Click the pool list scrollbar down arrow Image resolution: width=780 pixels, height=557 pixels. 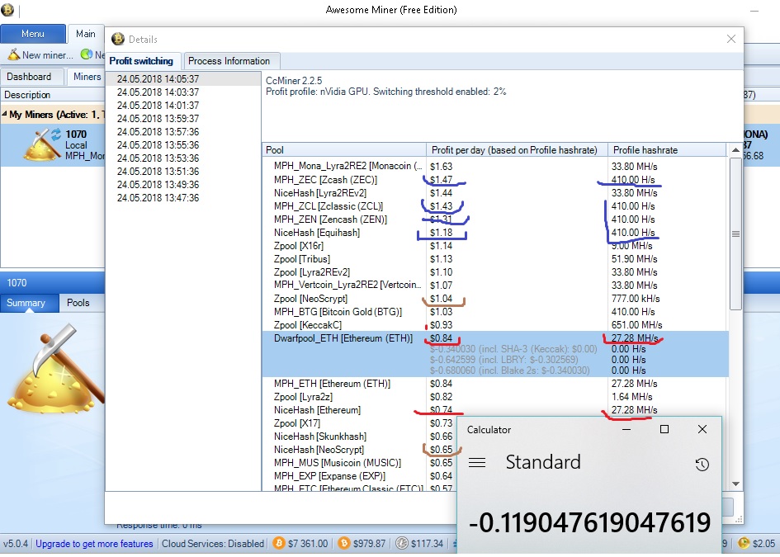point(735,484)
